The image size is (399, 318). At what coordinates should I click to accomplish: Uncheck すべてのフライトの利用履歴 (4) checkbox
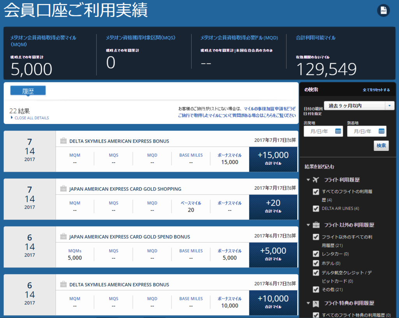316,192
